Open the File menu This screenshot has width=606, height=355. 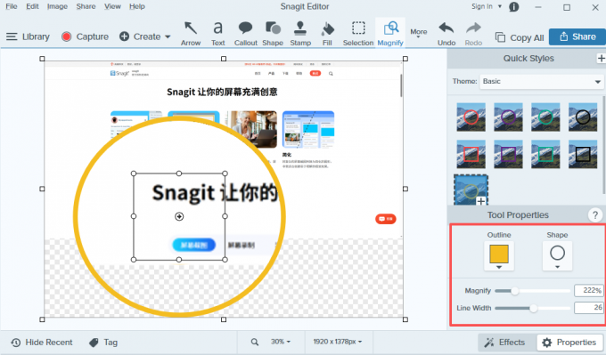pyautogui.click(x=12, y=6)
